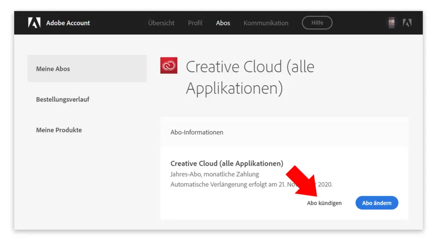
Task: Click the Adobe logo in the header
Action: tap(34, 23)
